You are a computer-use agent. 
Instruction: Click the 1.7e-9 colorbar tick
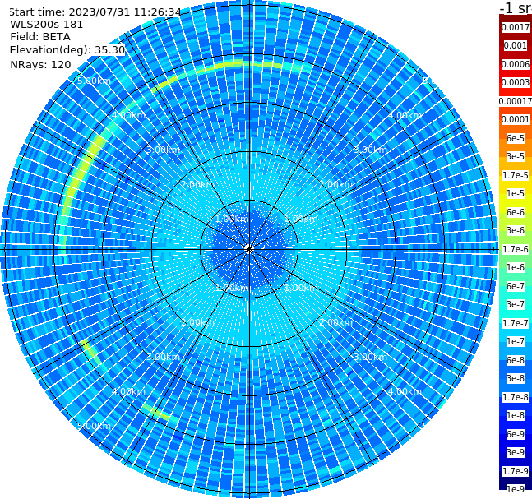(x=516, y=471)
